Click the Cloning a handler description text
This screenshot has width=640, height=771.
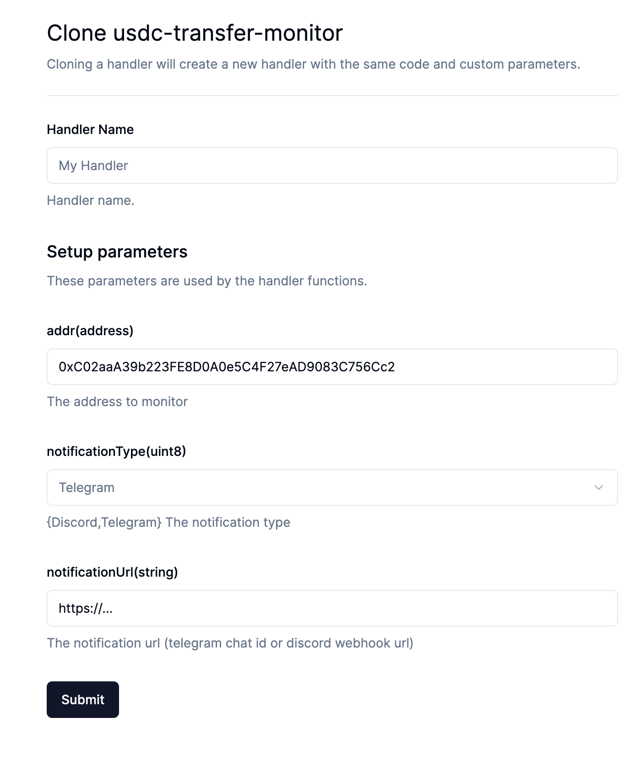313,64
